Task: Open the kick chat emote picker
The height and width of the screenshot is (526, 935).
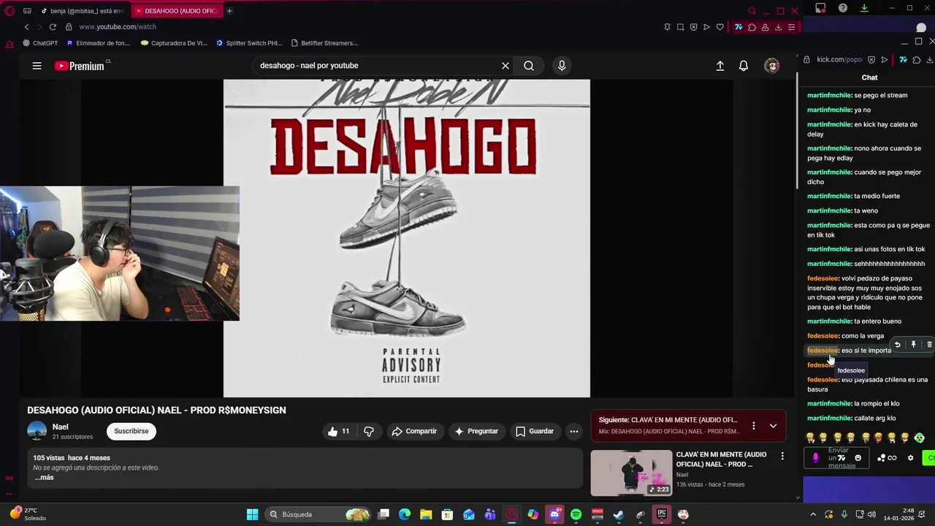Action: (x=858, y=458)
